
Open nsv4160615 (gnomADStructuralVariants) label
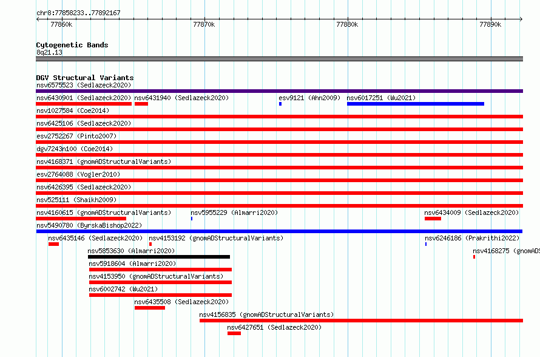coord(104,212)
